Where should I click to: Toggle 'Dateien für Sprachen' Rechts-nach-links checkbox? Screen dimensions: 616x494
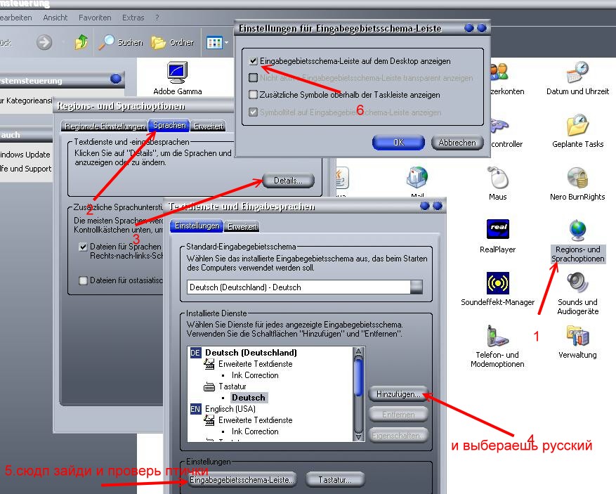coord(83,247)
